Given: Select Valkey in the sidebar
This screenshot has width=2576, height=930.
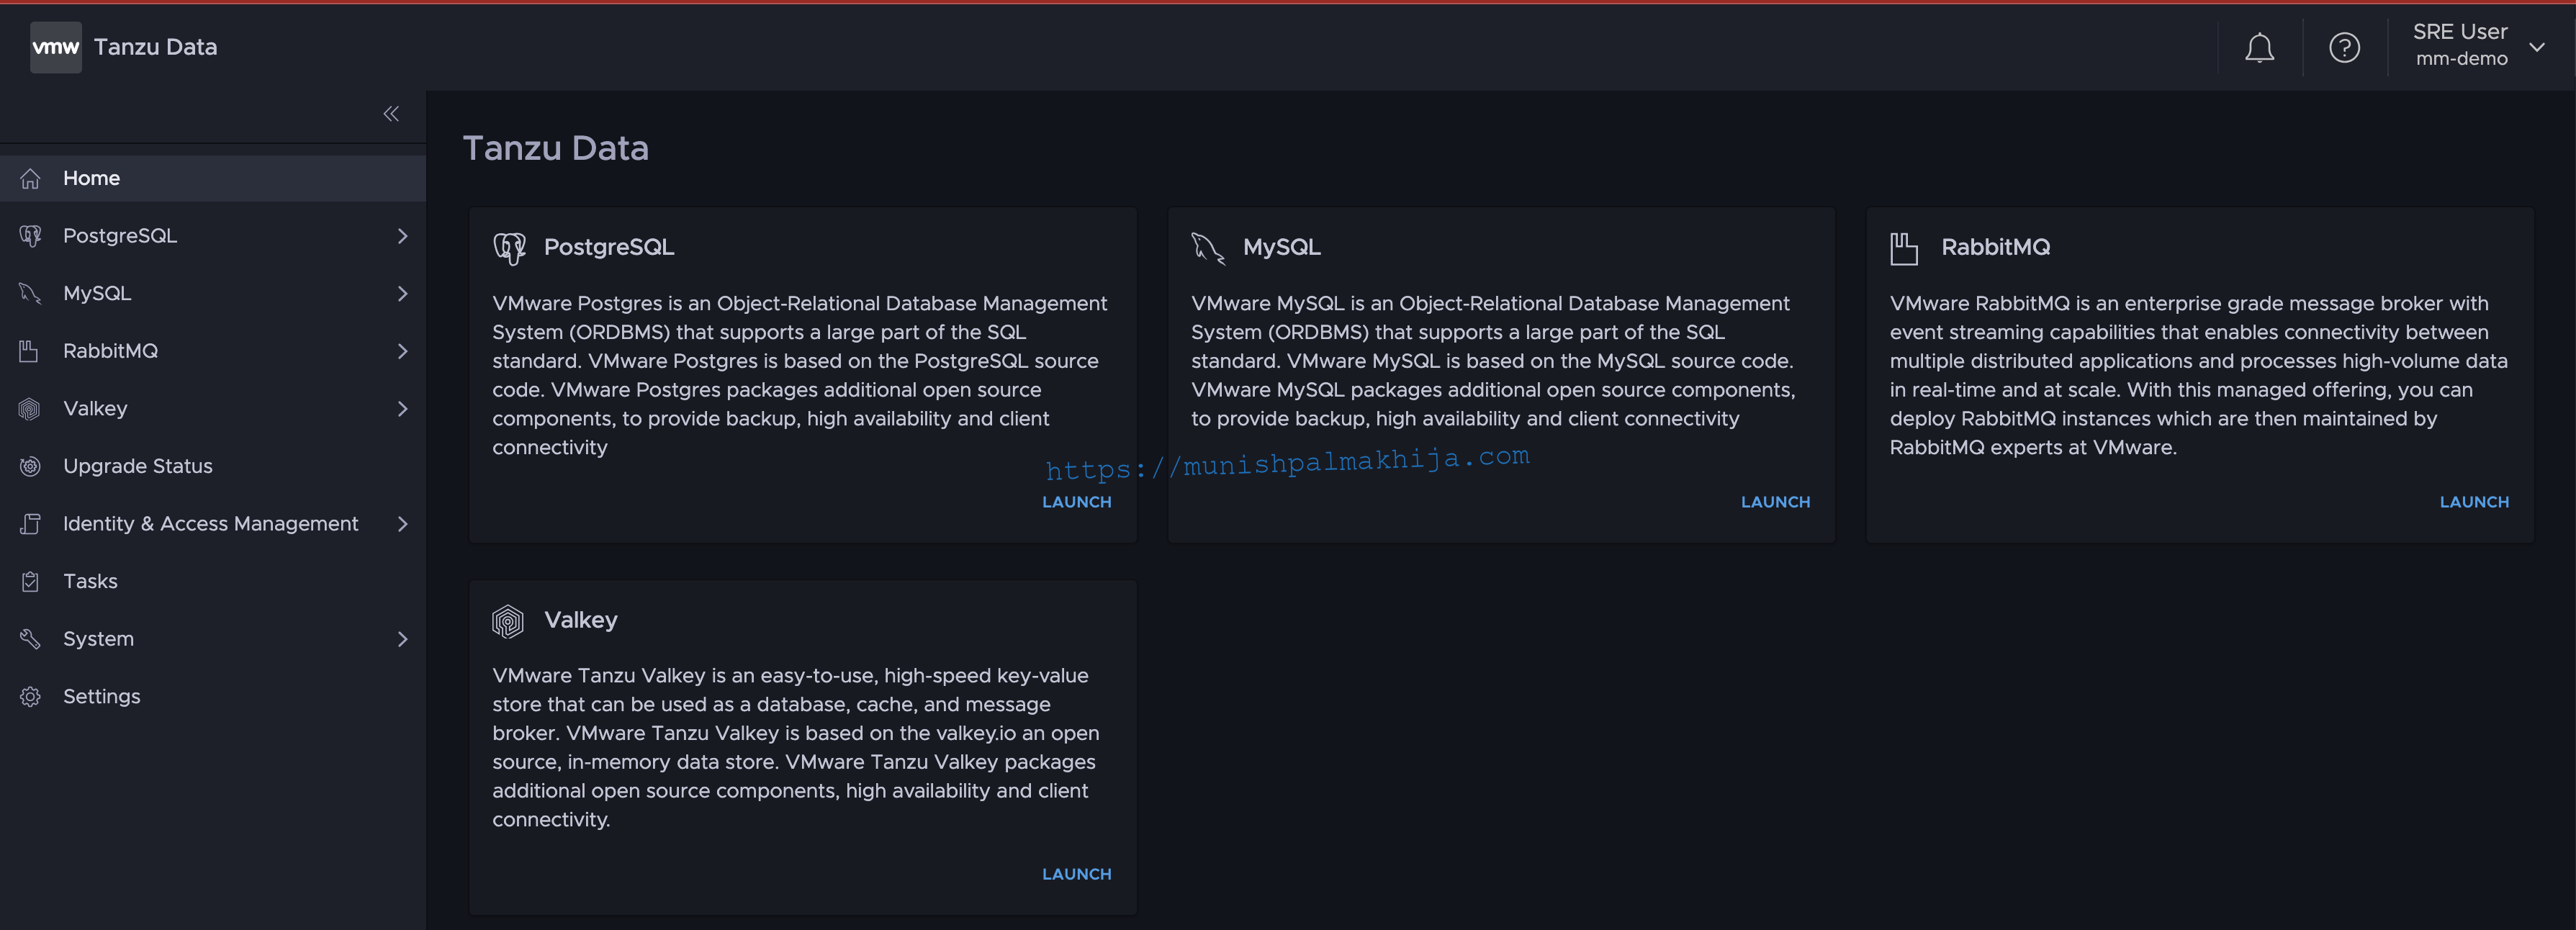Looking at the screenshot, I should 213,409.
